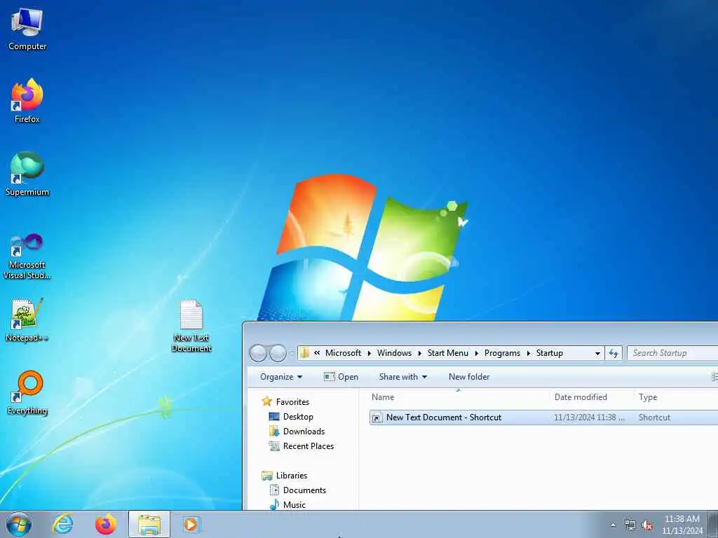The width and height of the screenshot is (718, 538).
Task: Click the Shortcut type cell
Action: [654, 418]
